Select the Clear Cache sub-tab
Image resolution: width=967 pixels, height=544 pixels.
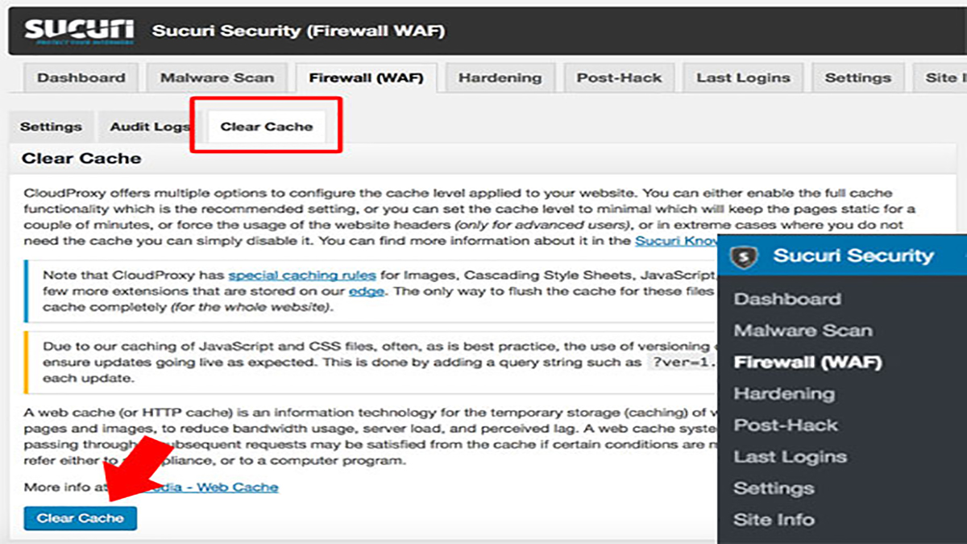pyautogui.click(x=266, y=127)
